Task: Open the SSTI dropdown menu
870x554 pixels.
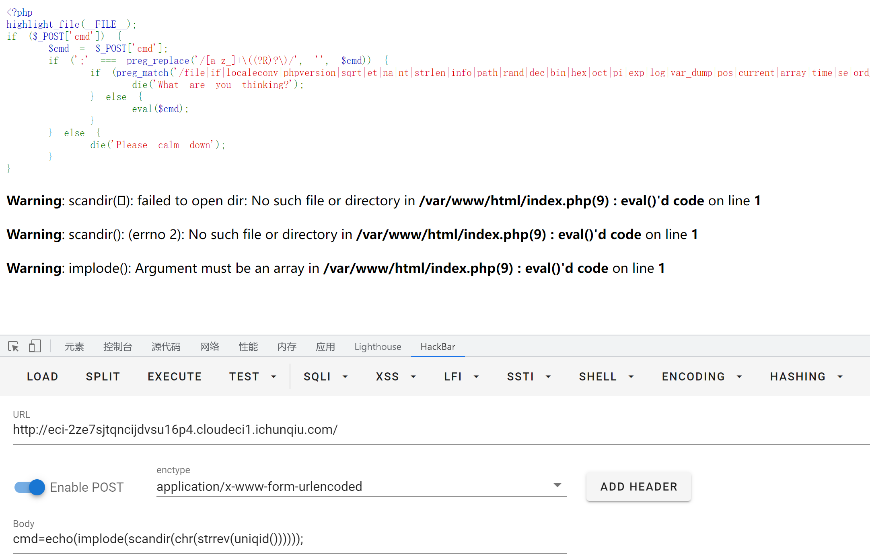Action: [x=528, y=377]
